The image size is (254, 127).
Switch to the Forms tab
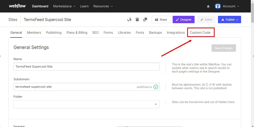coord(108,32)
